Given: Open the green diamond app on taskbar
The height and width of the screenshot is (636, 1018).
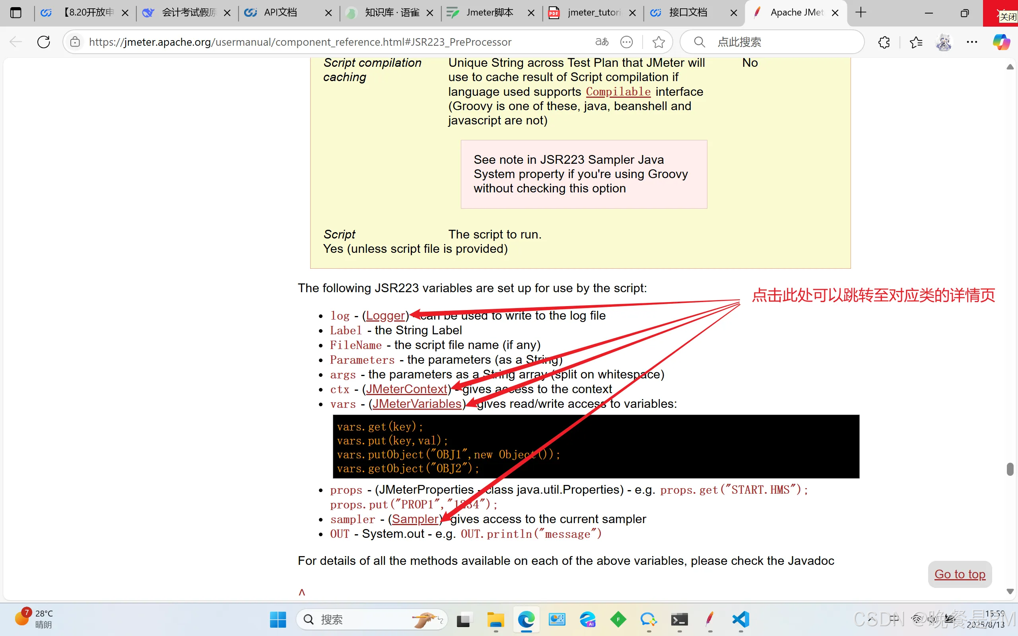Looking at the screenshot, I should 618,619.
